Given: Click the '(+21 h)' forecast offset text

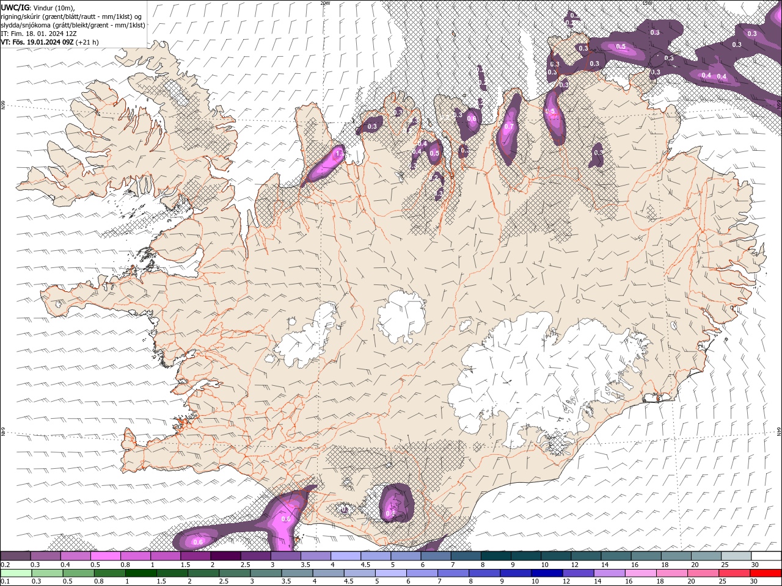Looking at the screenshot, I should pyautogui.click(x=87, y=42).
